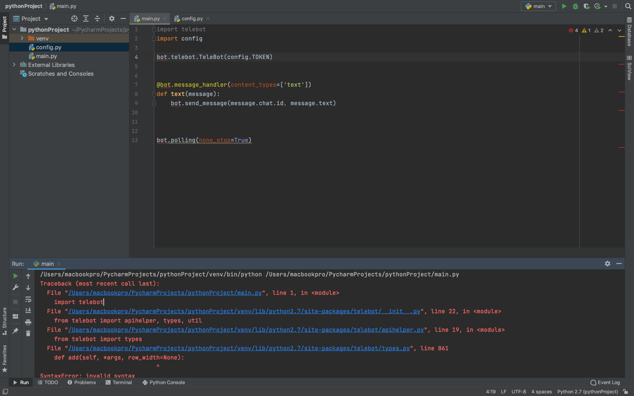Locate the opened file in the project tree
This screenshot has height=396, width=634.
tap(74, 19)
